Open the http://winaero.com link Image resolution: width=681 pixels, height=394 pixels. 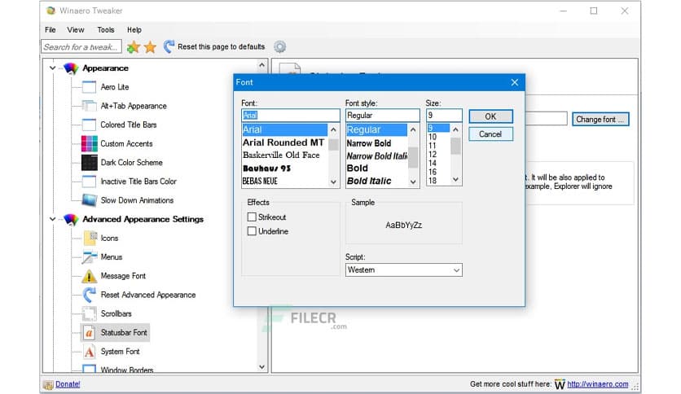pos(598,384)
